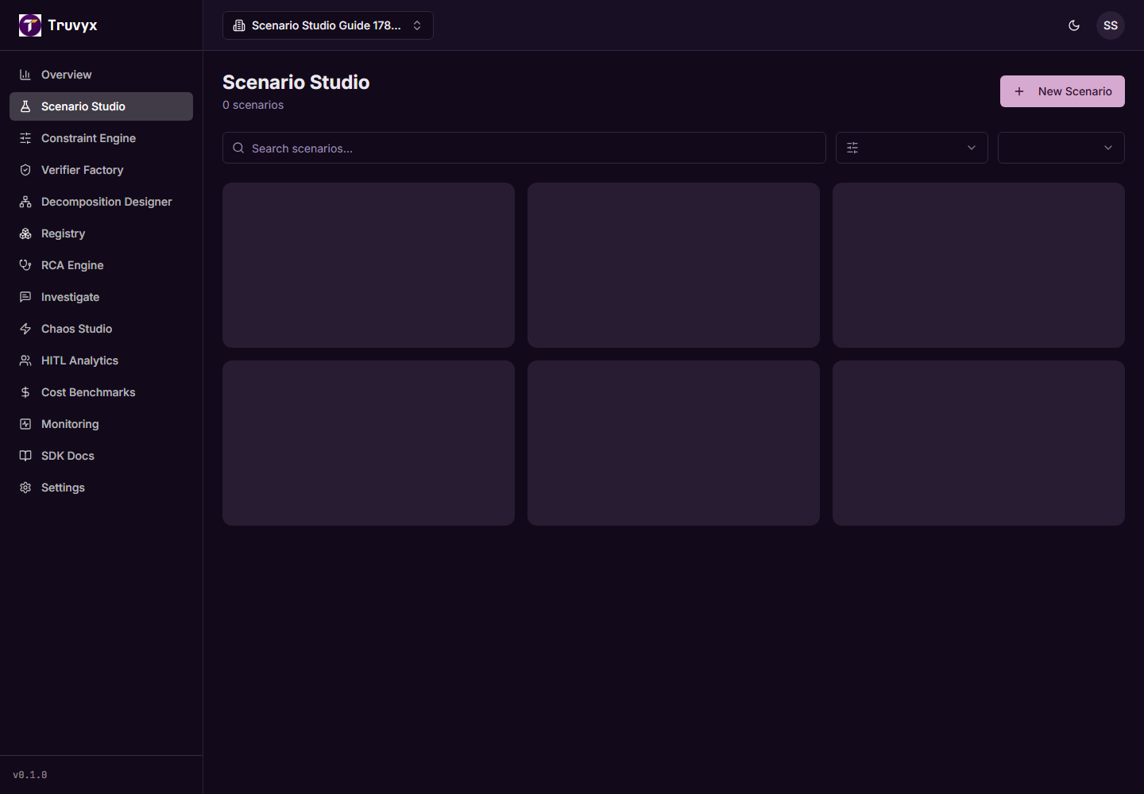1144x794 pixels.
Task: Click the Scenario Studio page heading
Action: (296, 83)
